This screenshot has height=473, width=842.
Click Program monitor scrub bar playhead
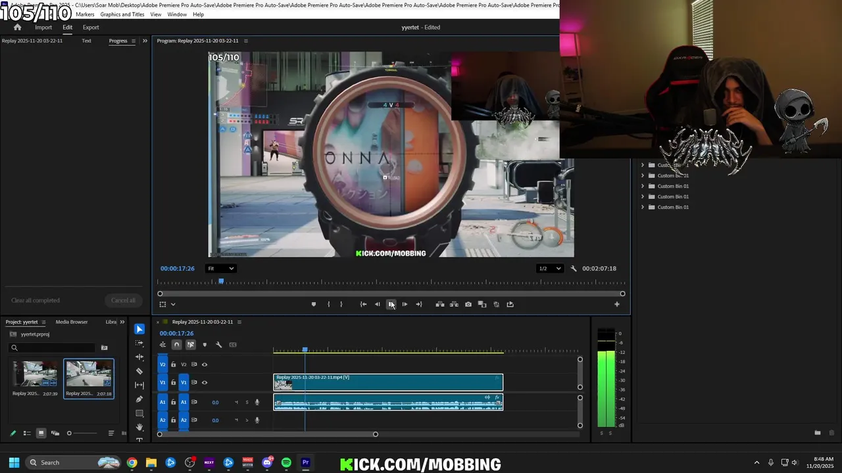[221, 281]
